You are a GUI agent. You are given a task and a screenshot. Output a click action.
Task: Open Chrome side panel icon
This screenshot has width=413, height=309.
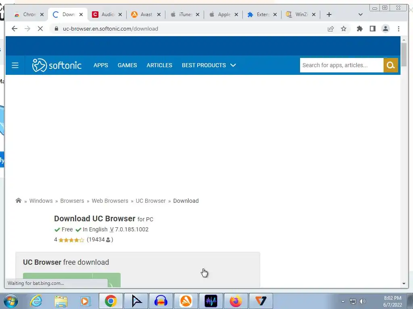[x=372, y=29]
